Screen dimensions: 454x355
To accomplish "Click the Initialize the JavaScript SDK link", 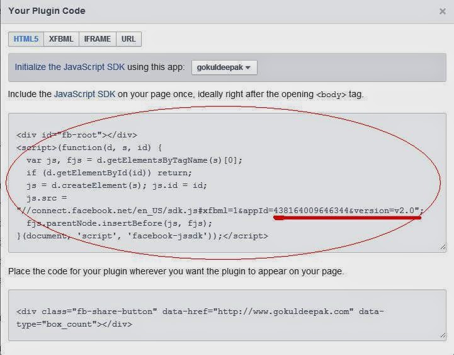I will coord(69,67).
